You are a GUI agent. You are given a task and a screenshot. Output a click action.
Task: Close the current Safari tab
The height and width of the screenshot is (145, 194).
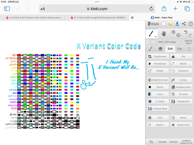click(132, 18)
